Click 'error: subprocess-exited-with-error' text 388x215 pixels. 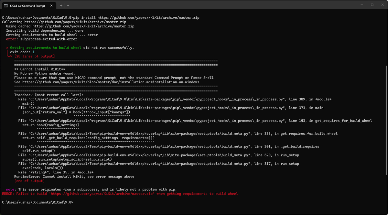[42, 39]
